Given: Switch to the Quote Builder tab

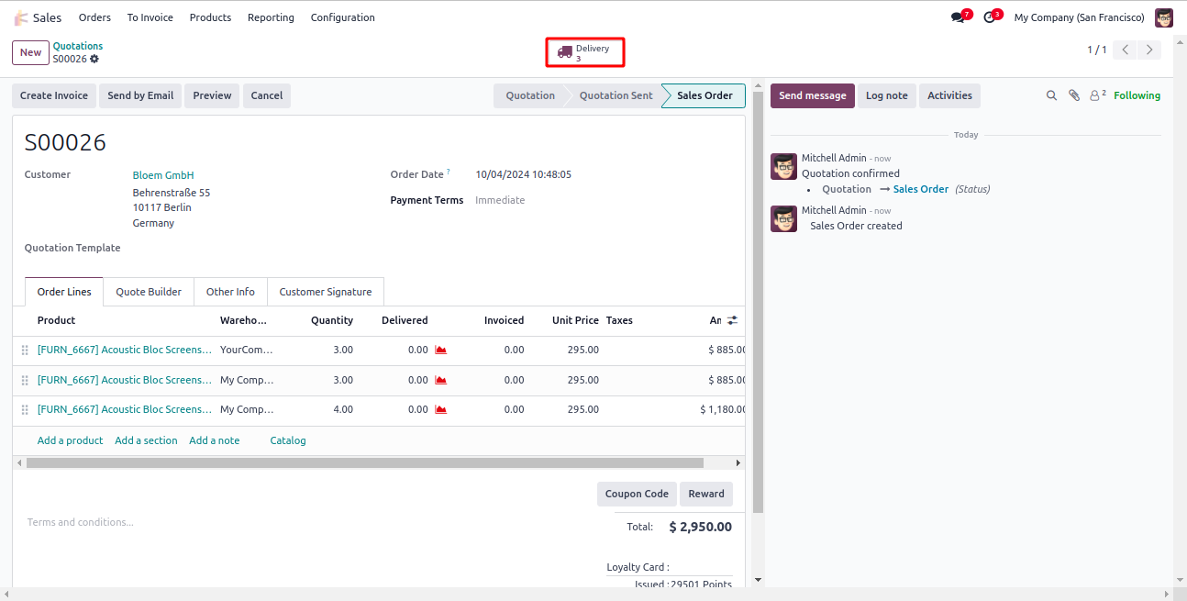Looking at the screenshot, I should (x=149, y=292).
